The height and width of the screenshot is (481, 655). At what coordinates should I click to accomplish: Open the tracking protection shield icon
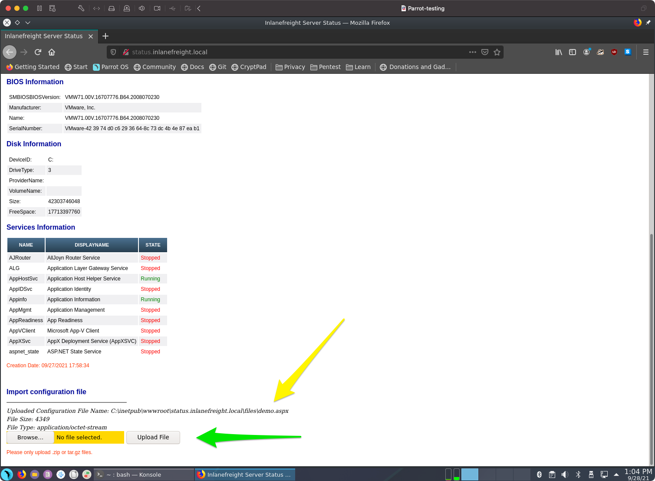(x=113, y=52)
